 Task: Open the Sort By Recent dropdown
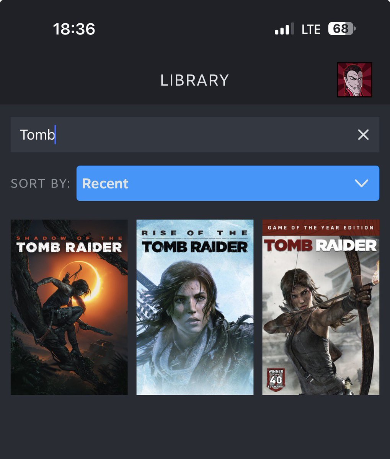pos(228,183)
